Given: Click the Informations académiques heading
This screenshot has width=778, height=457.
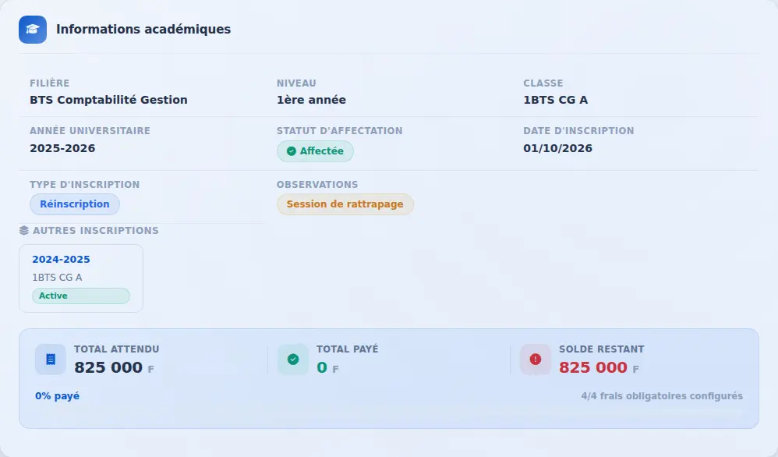Looking at the screenshot, I should 143,30.
